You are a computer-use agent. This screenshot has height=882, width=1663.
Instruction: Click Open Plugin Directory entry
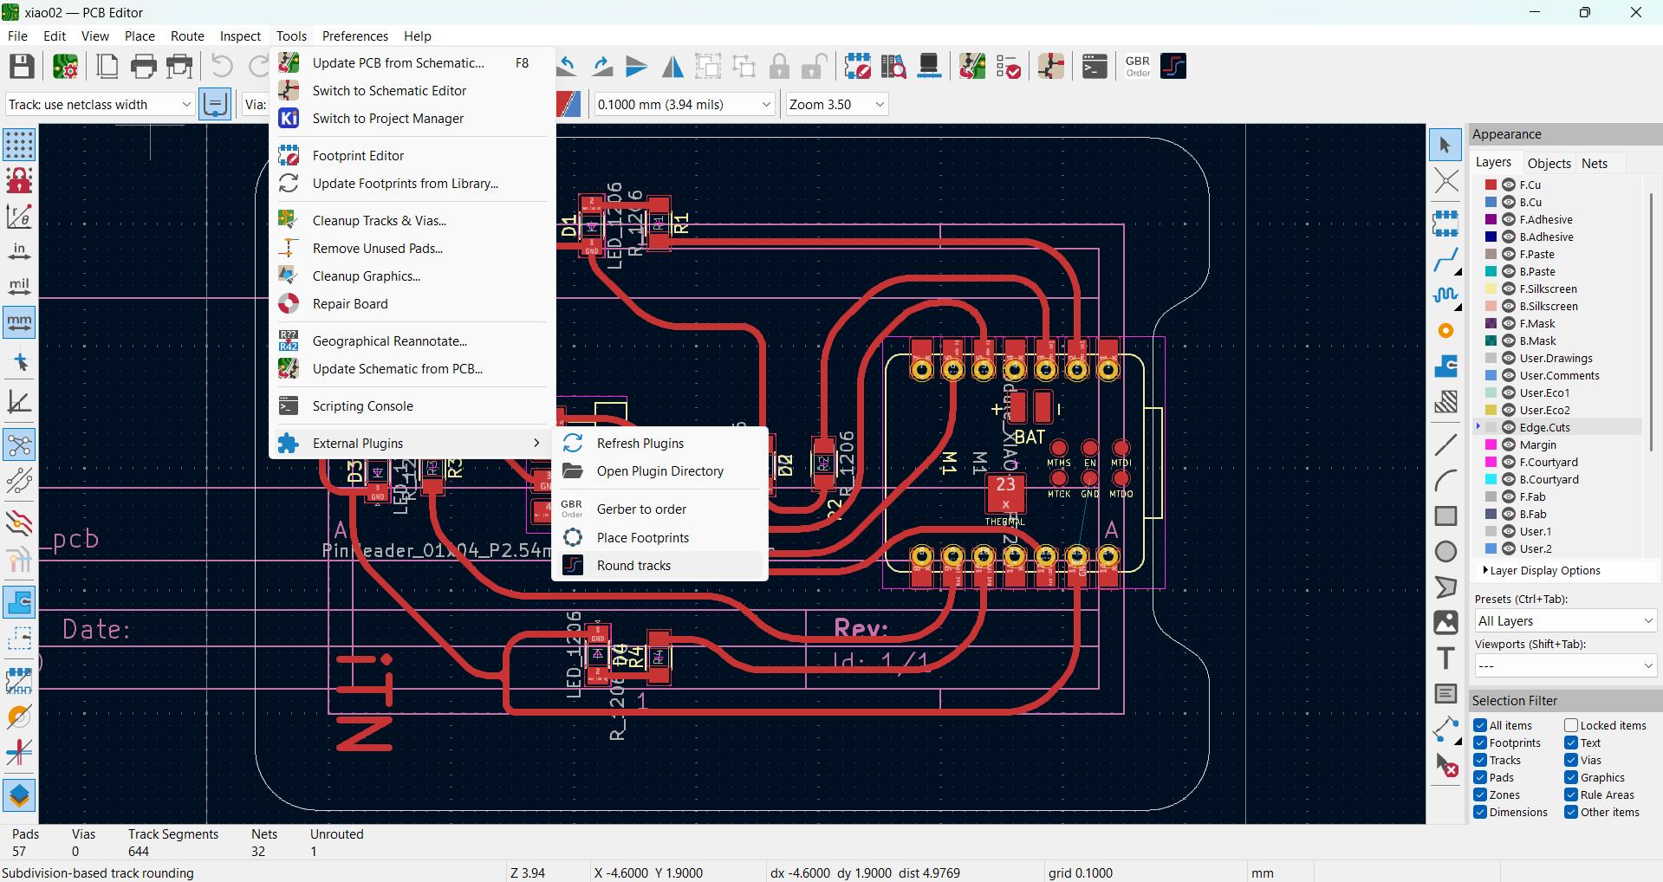click(x=659, y=470)
